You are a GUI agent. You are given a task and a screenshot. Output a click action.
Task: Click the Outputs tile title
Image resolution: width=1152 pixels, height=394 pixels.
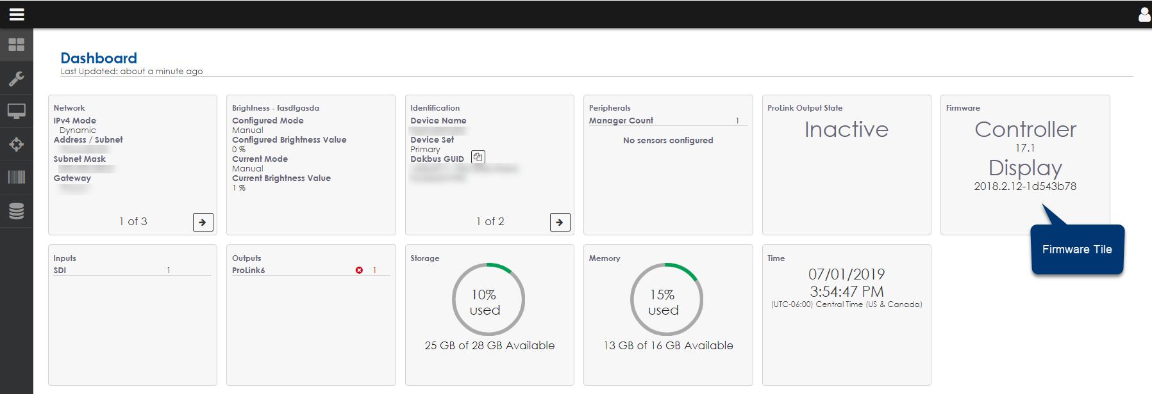(x=247, y=258)
